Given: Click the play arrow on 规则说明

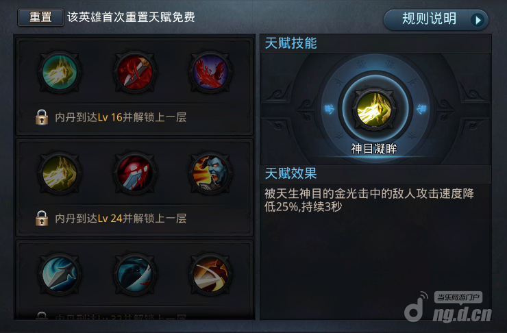Looking at the screenshot, I should (478, 20).
